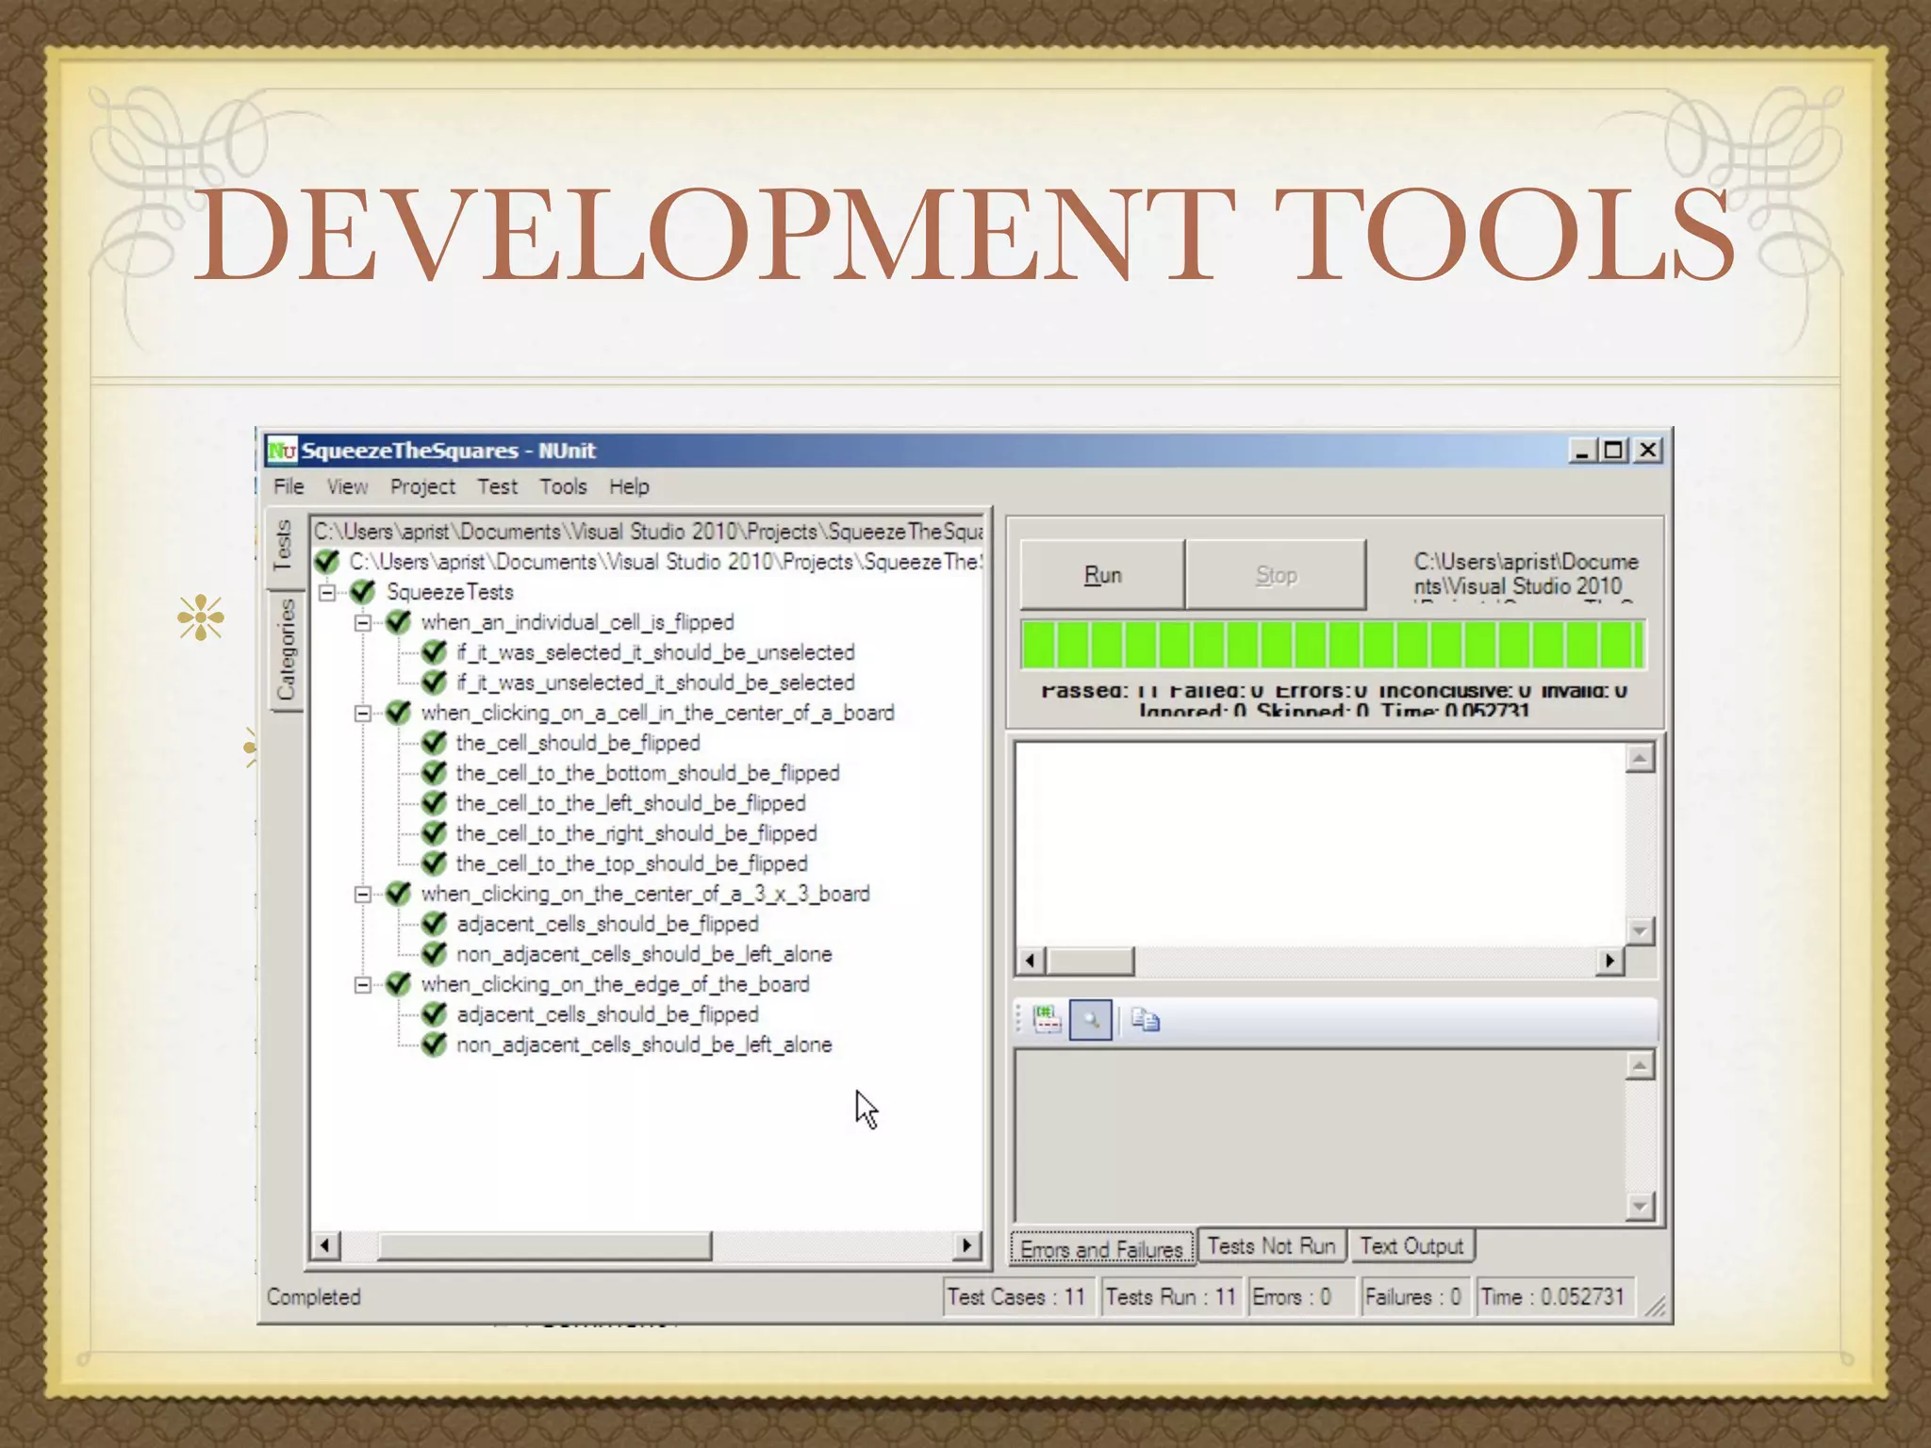Click the green test progress bar

pyautogui.click(x=1332, y=645)
